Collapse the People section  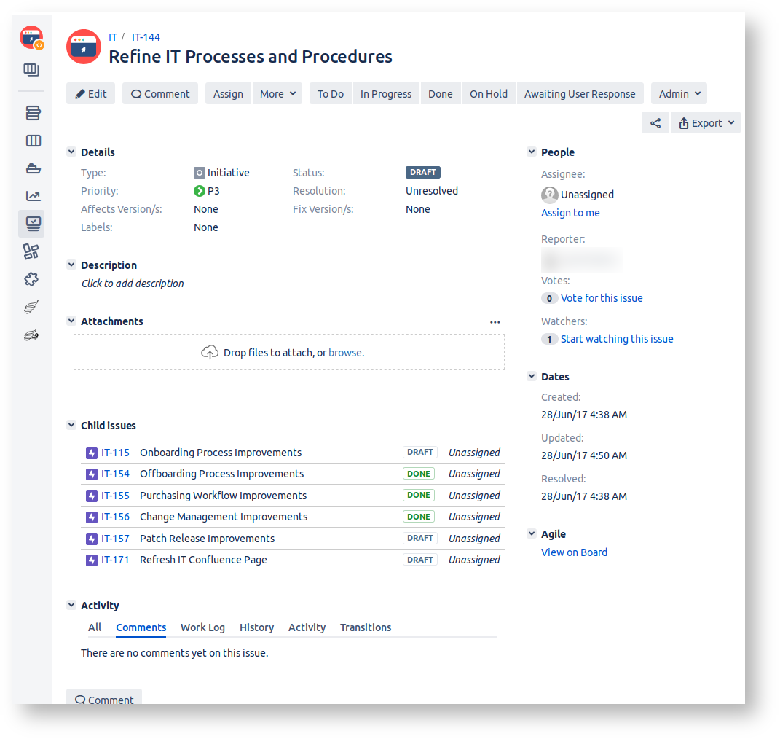(532, 152)
